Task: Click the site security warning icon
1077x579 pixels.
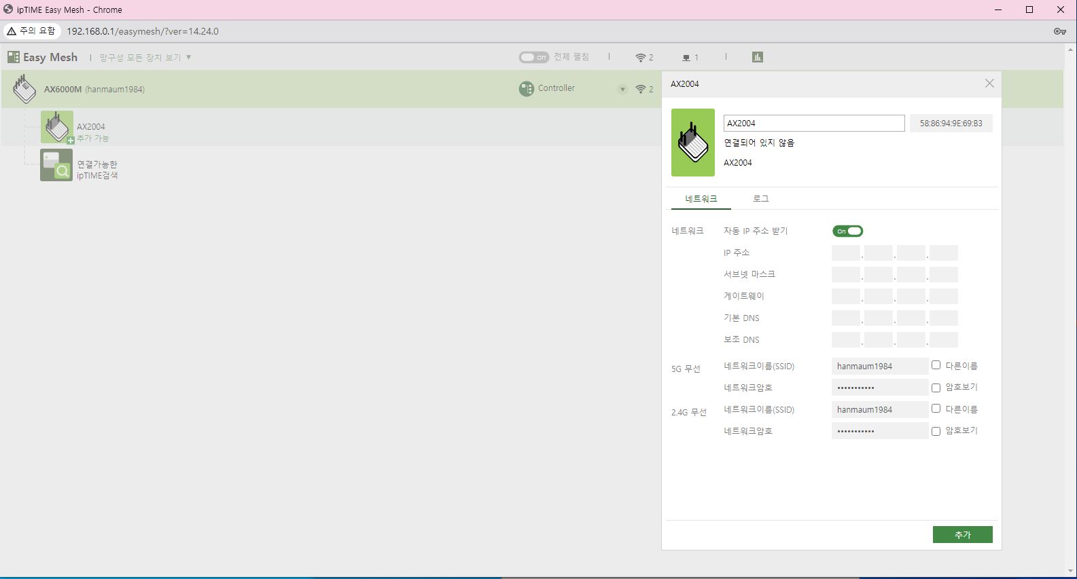Action: point(12,31)
